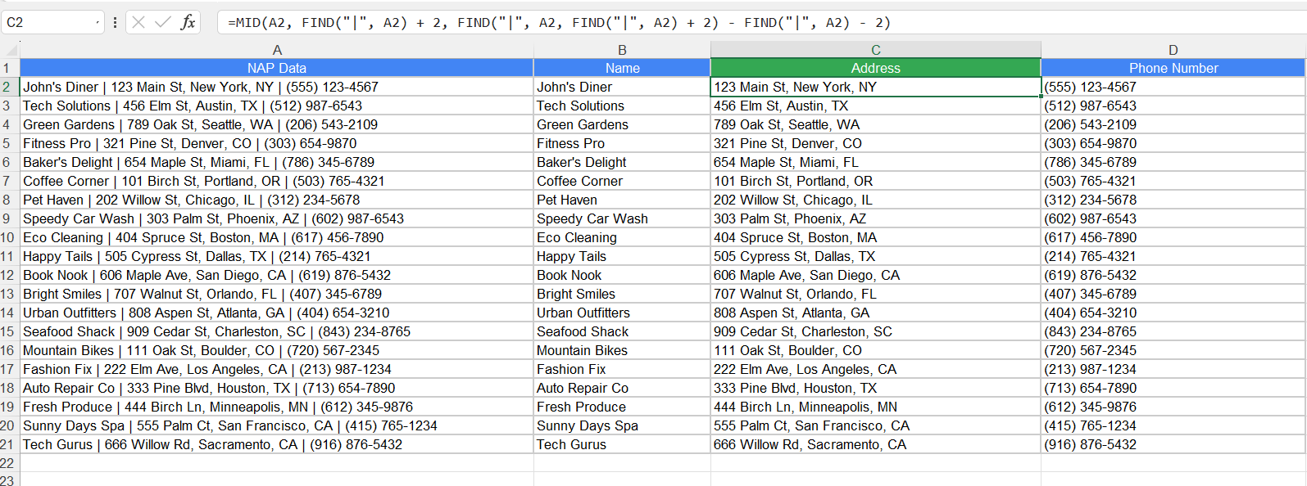1307x486 pixels.
Task: Select phone number "(555) 123-4567" in column D
Action: point(1173,87)
